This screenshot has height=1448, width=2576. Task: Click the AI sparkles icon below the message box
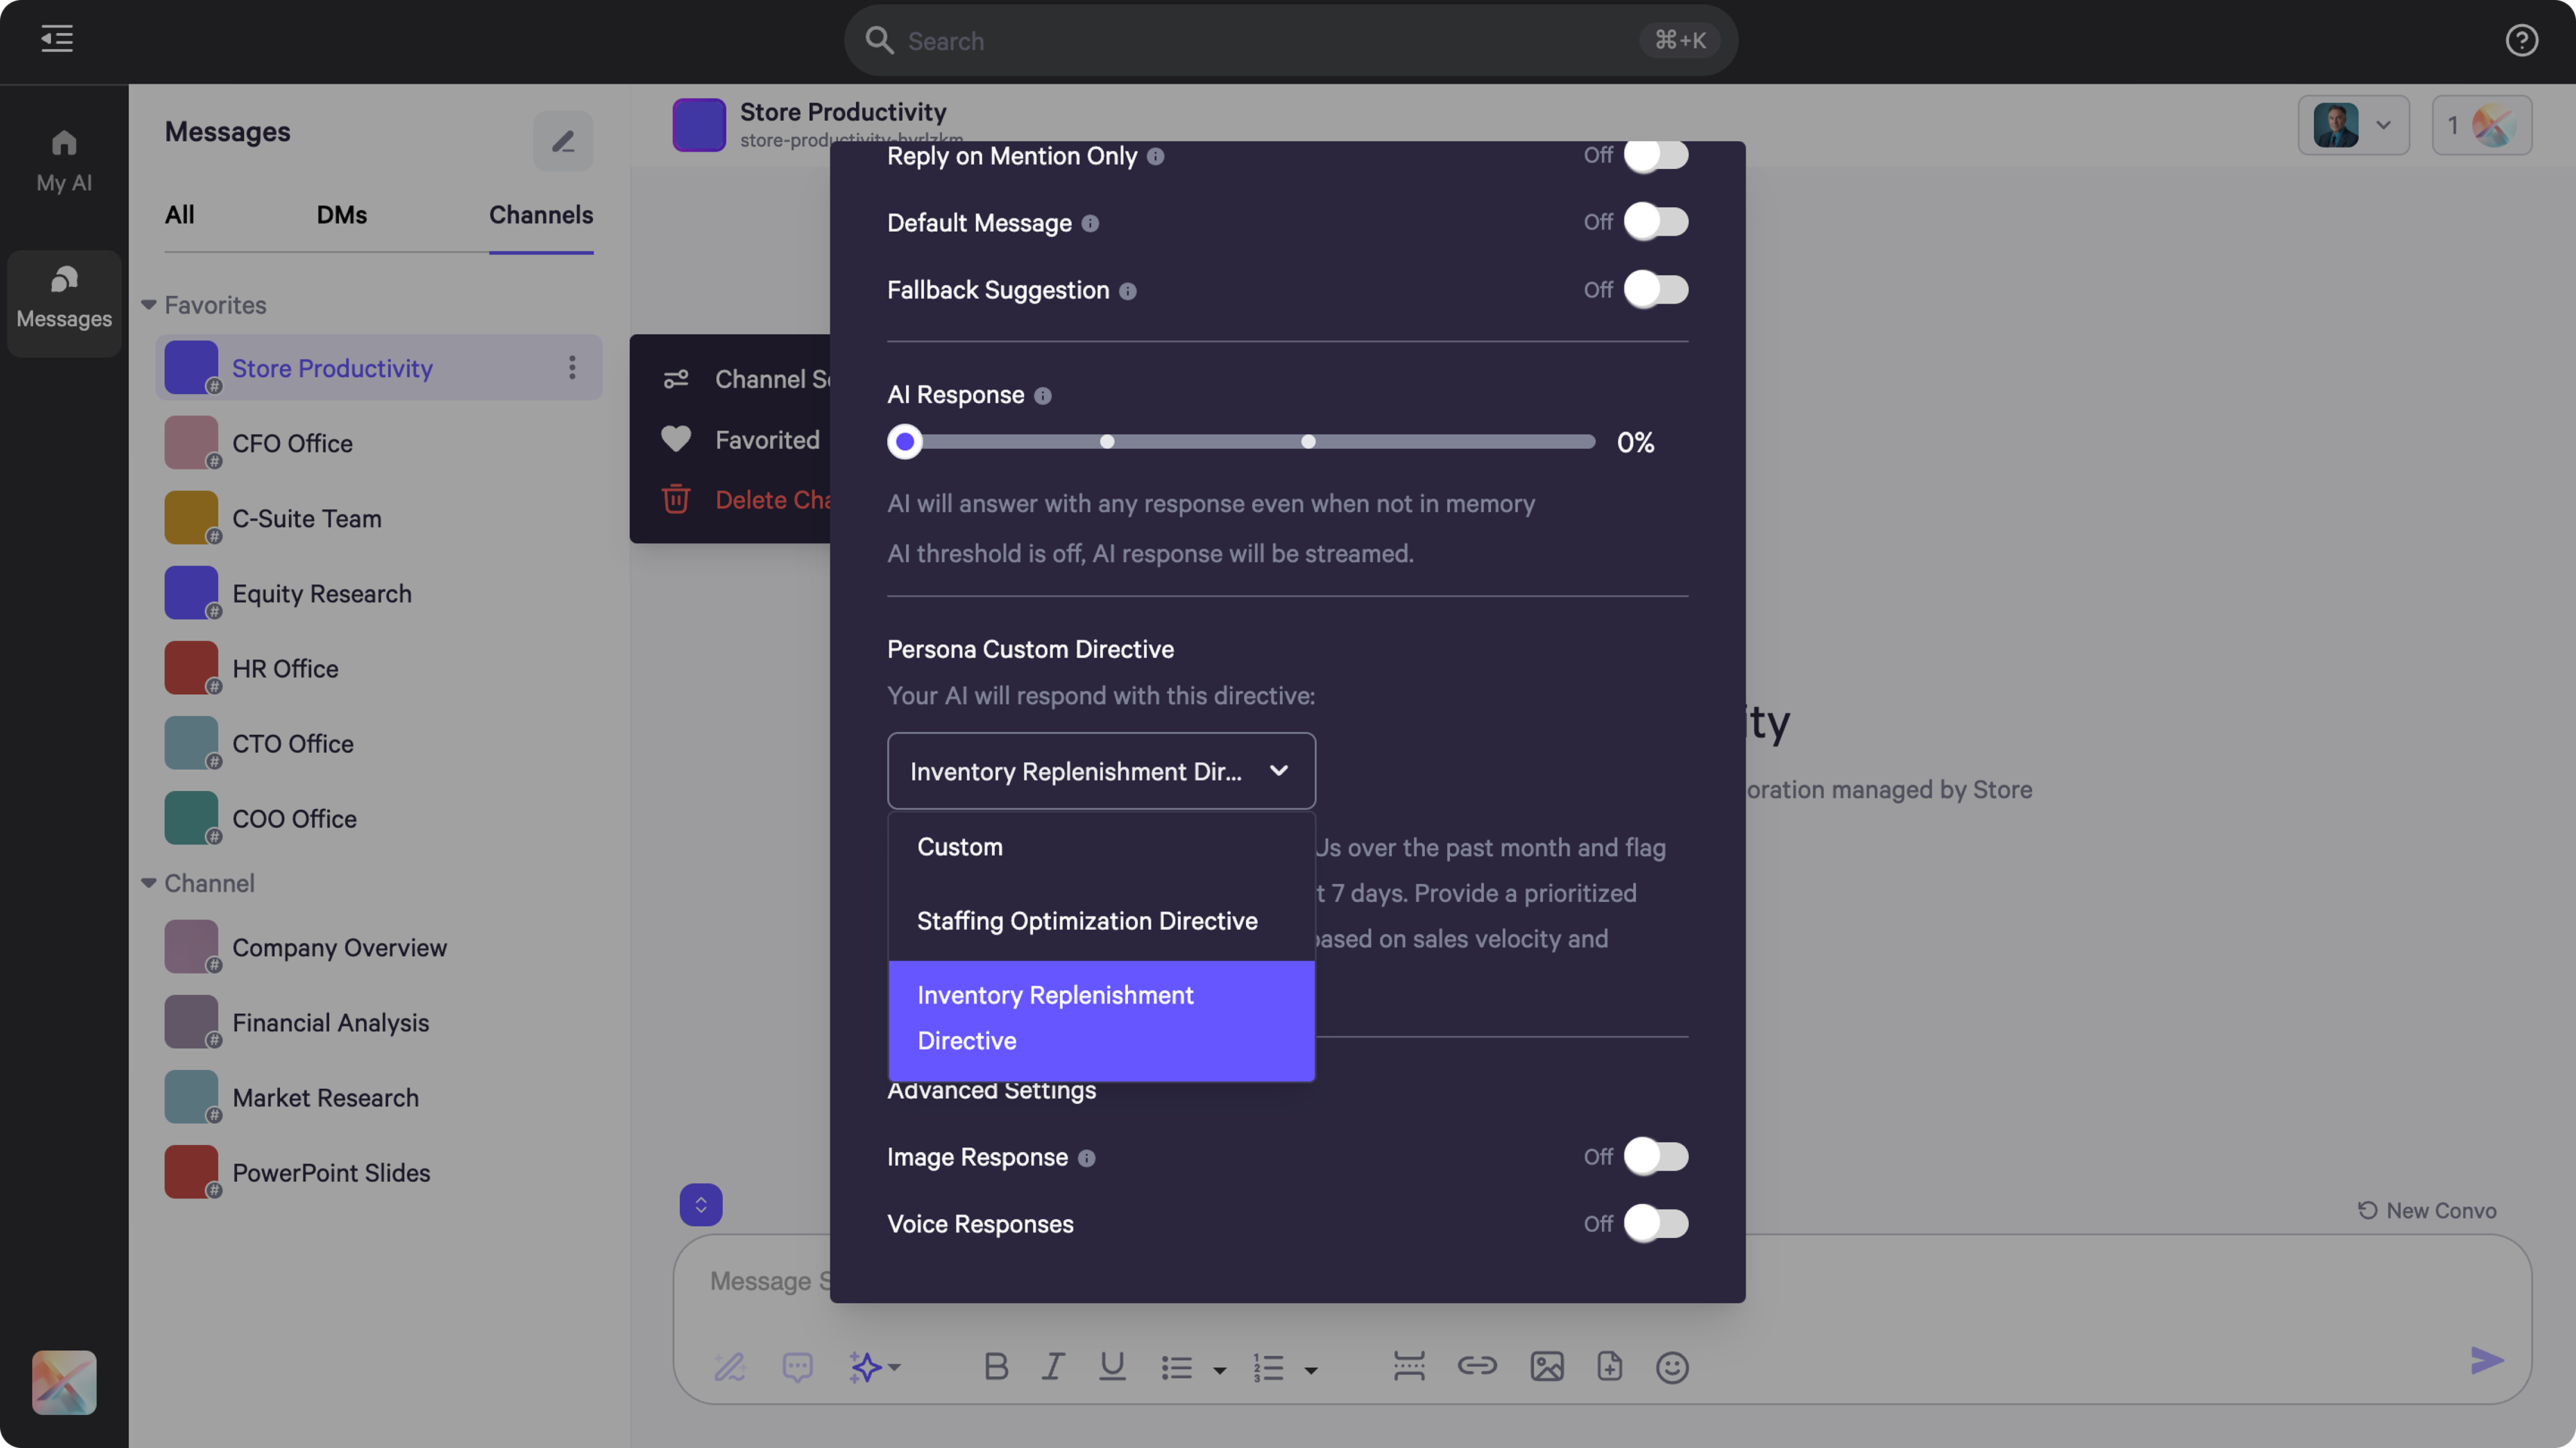point(867,1366)
